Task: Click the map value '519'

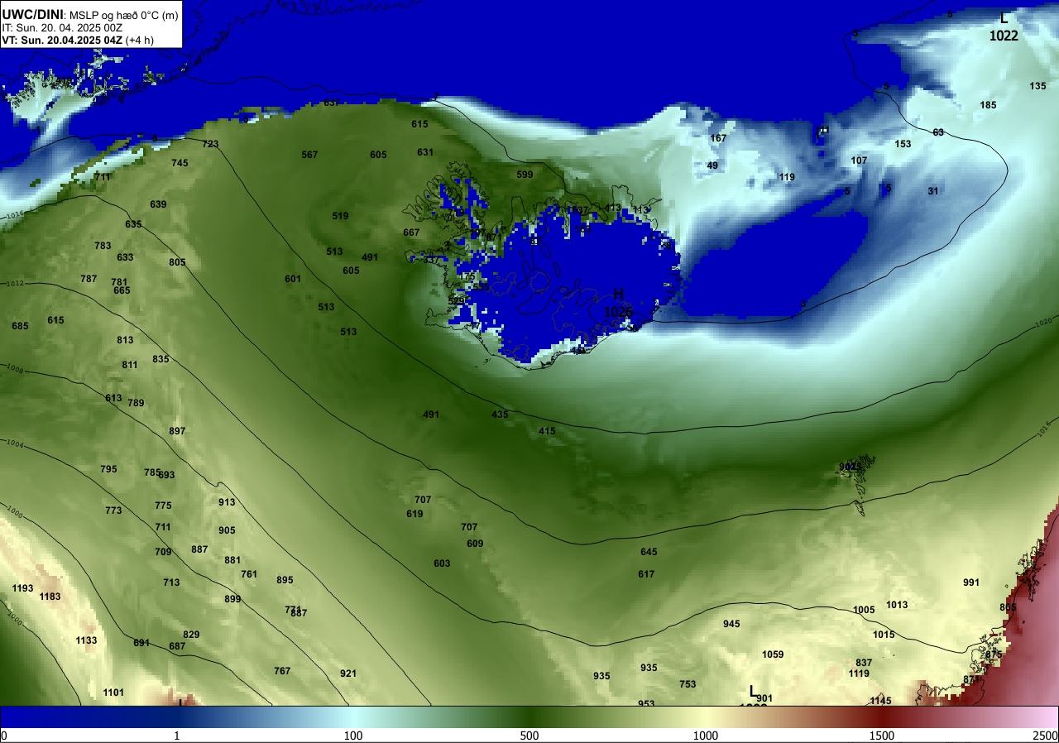Action: [x=340, y=216]
